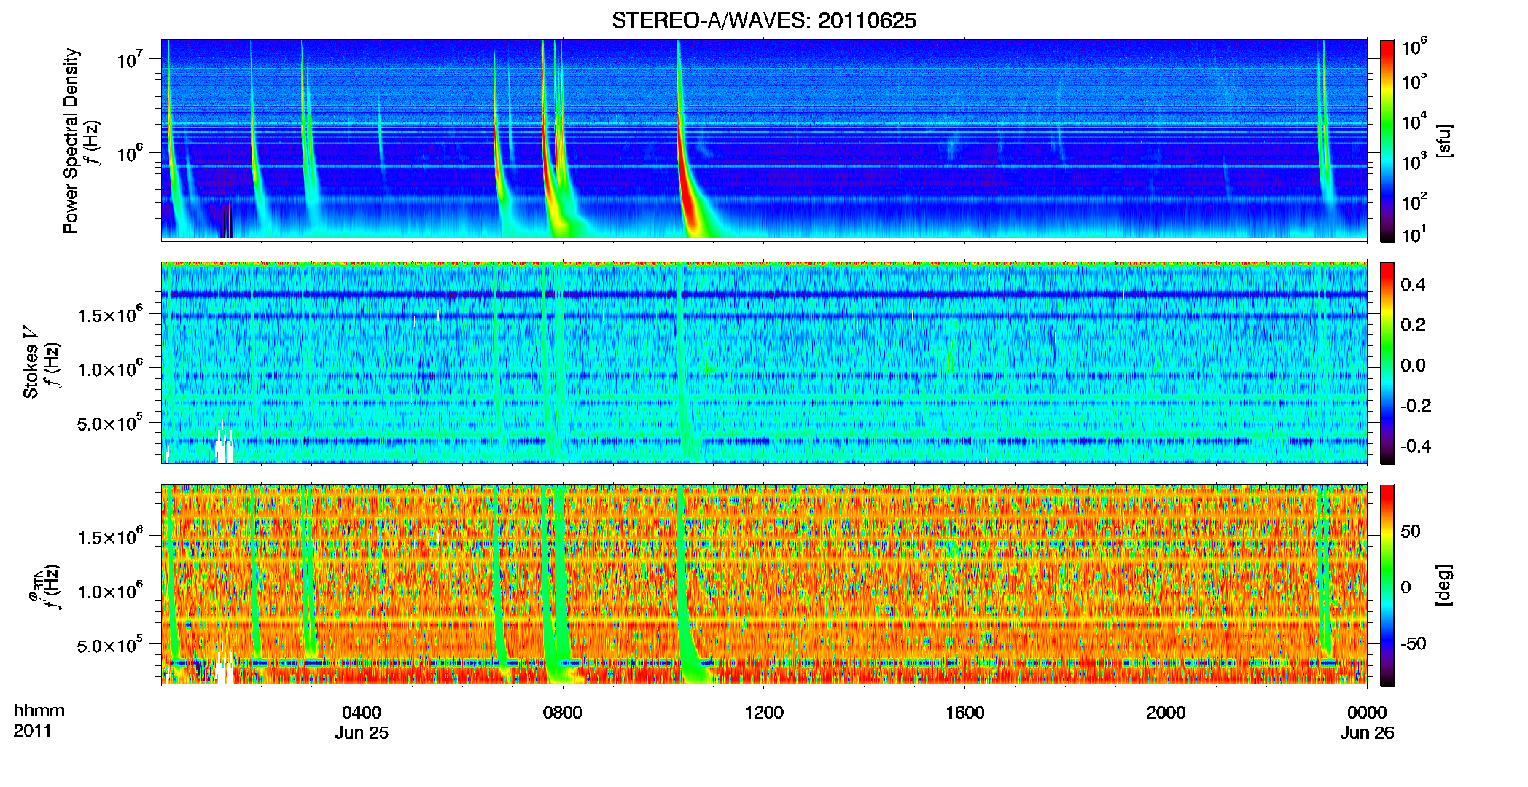Image resolution: width=1528 pixels, height=787 pixels.
Task: Click the 1200 time tick label
Action: coord(764,713)
